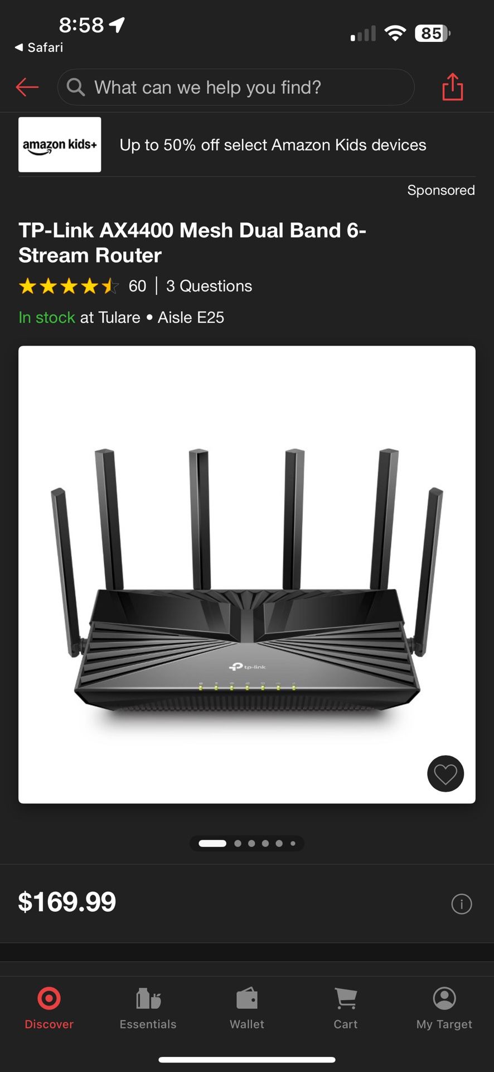Screen dimensions: 494x1072
Task: Return to Safari via back link
Action: coord(39,47)
